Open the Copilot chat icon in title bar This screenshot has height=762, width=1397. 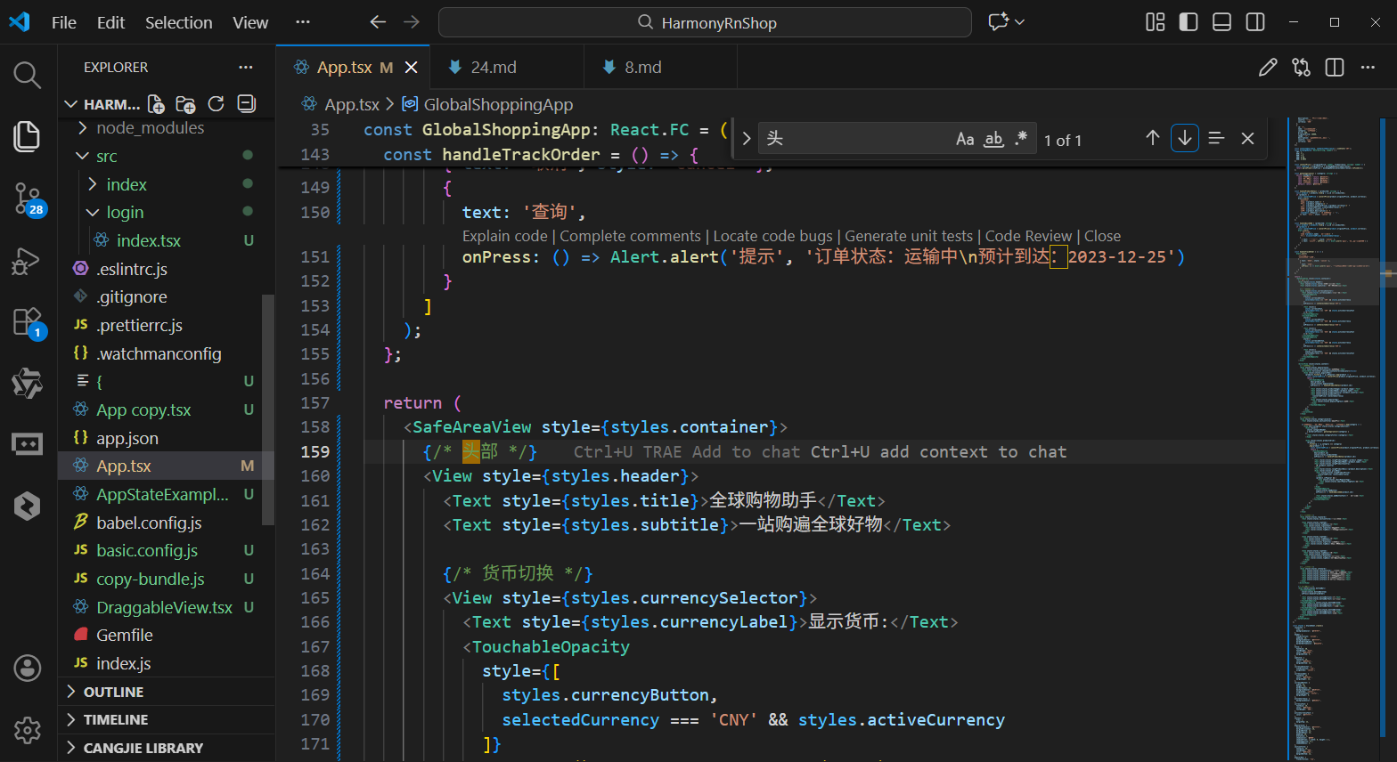999,22
